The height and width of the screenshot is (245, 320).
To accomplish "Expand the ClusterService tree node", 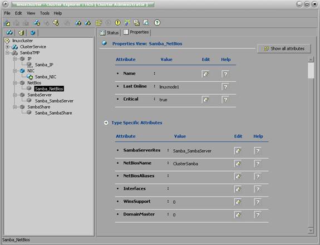I will (x=7, y=47).
